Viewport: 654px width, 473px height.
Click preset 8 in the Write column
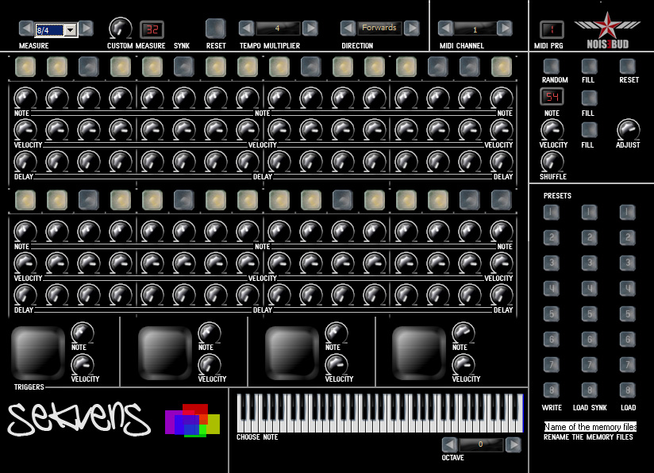(x=552, y=390)
